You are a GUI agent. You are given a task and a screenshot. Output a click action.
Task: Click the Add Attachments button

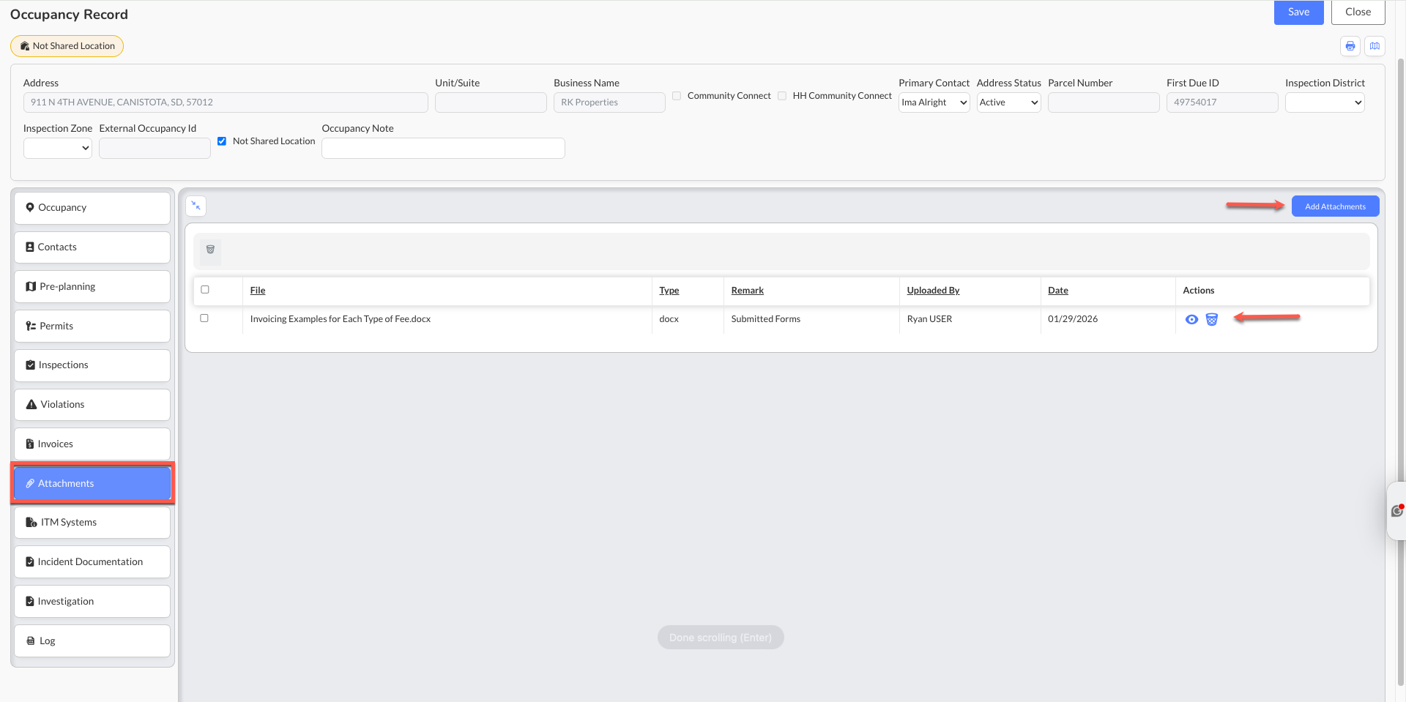point(1335,206)
